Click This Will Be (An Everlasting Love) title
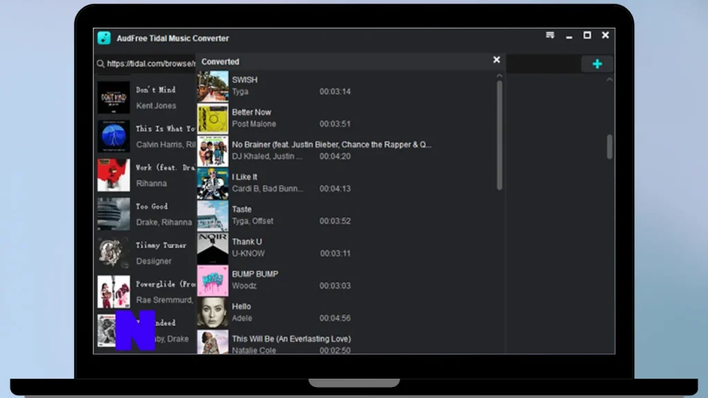 point(291,339)
